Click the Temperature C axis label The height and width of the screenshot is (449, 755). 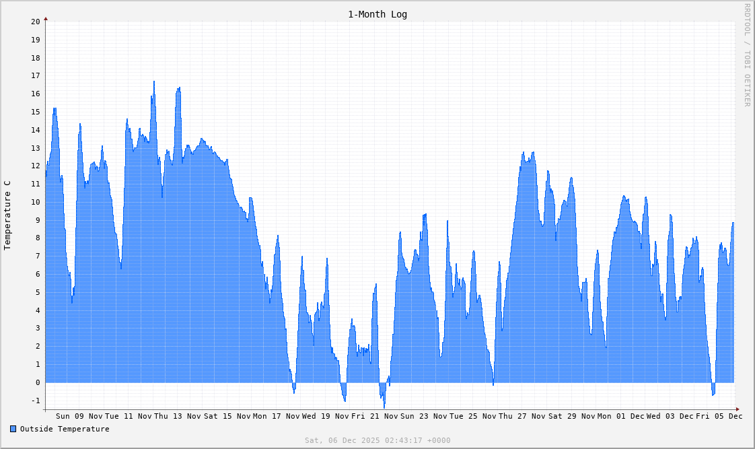[7, 215]
